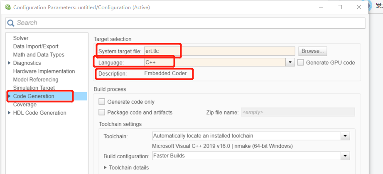Enable Generate GPU code checkbox
This screenshot has width=383, height=174.
pyautogui.click(x=301, y=63)
